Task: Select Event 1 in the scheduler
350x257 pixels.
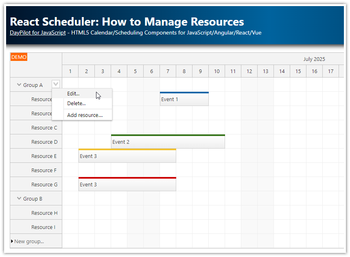Action: (184, 99)
